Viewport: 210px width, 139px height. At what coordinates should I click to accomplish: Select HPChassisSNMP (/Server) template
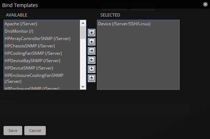pyautogui.click(x=42, y=46)
